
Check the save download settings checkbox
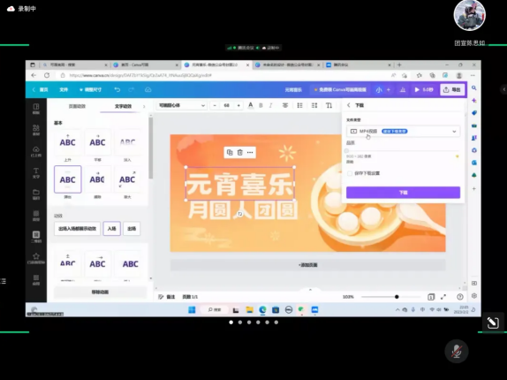pos(350,173)
